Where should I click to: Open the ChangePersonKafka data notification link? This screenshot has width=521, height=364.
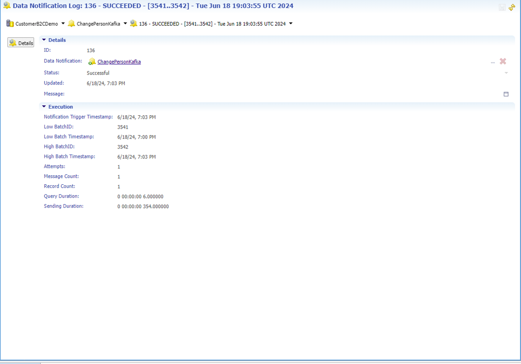tap(119, 62)
